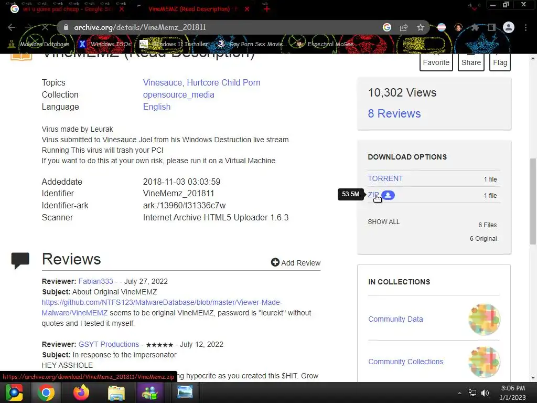Viewport: 537px width, 403px height.
Task: Open File Explorer from the taskbar
Action: tap(116, 393)
